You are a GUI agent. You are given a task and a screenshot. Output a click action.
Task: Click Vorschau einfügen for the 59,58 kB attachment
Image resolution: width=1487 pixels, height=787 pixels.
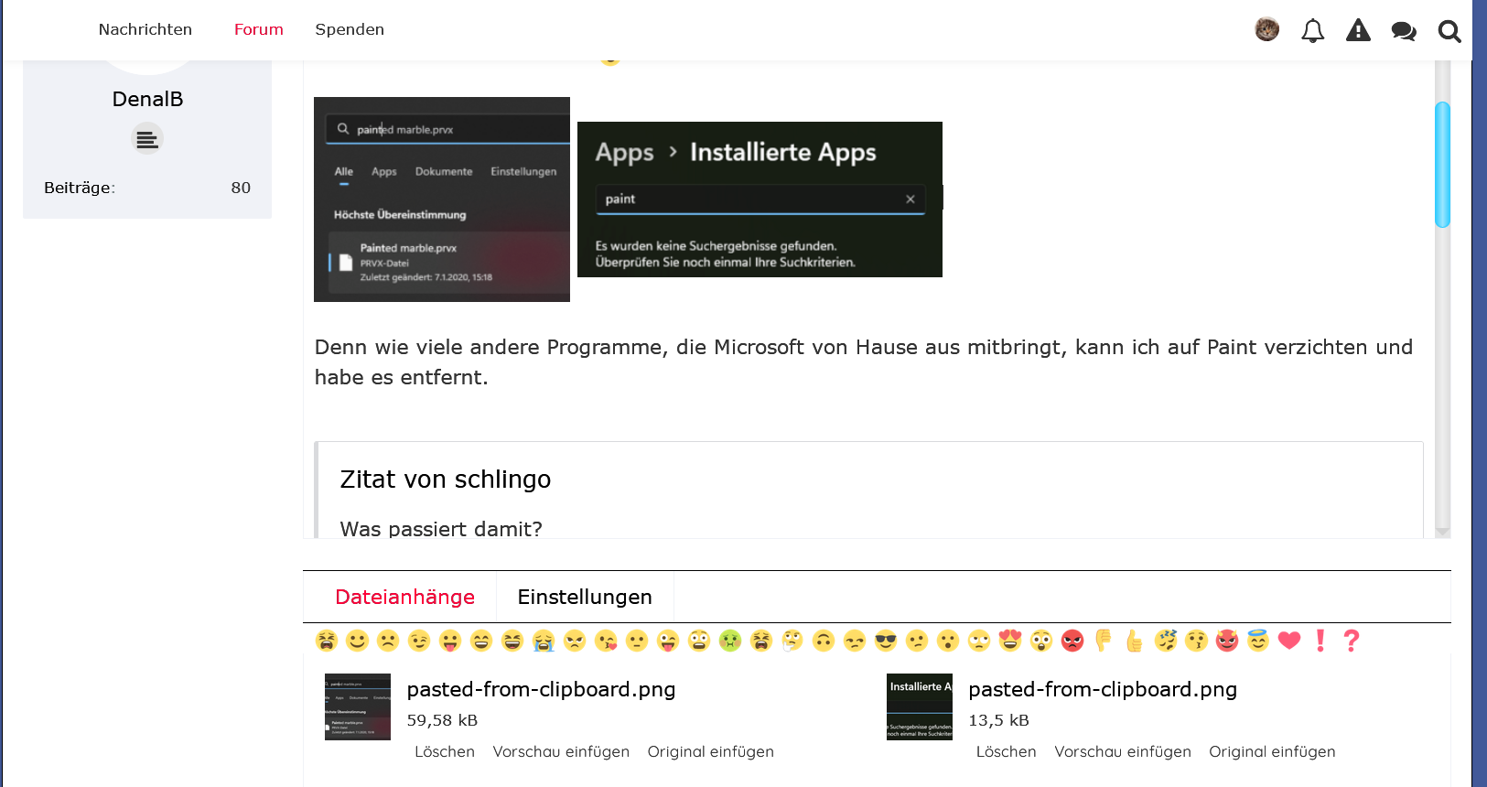point(561,751)
